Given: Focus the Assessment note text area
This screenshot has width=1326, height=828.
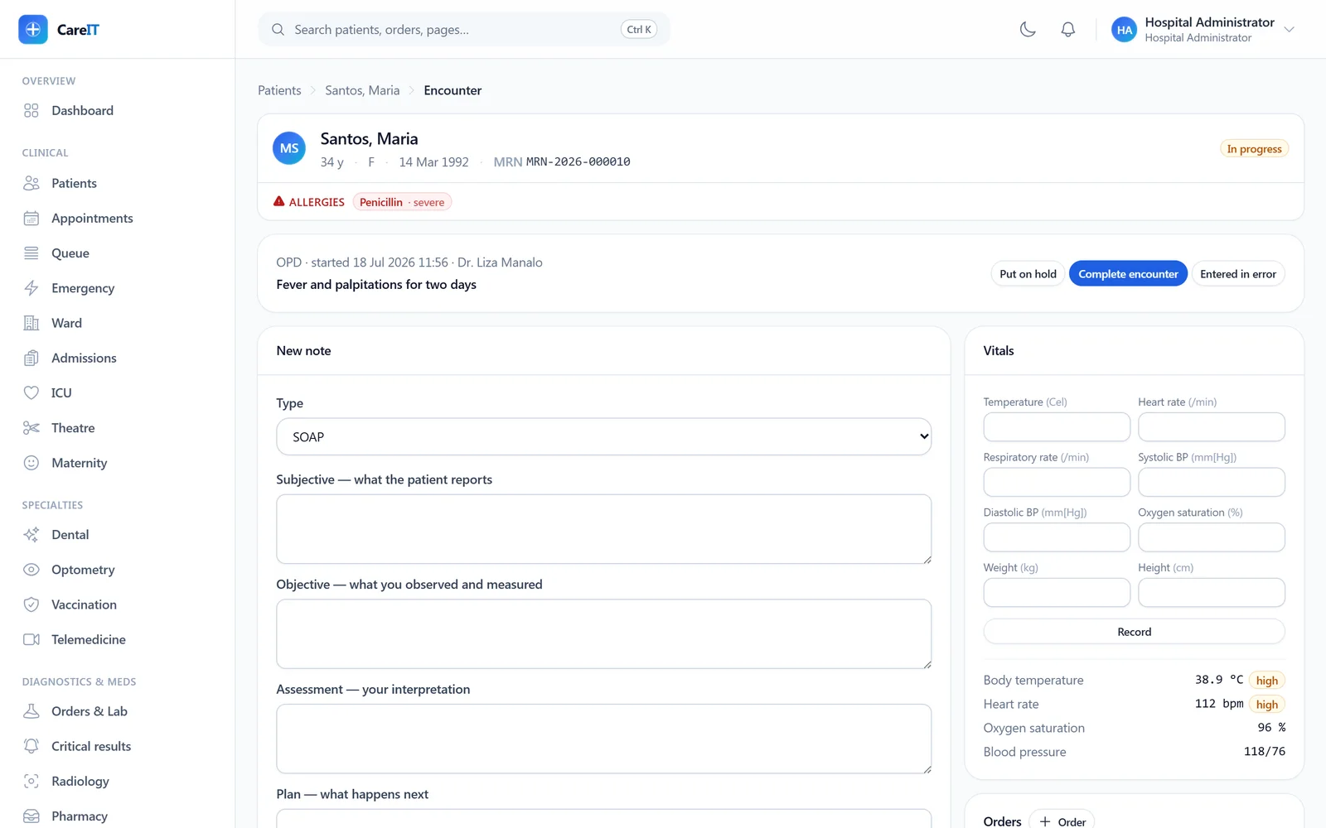Looking at the screenshot, I should [603, 739].
